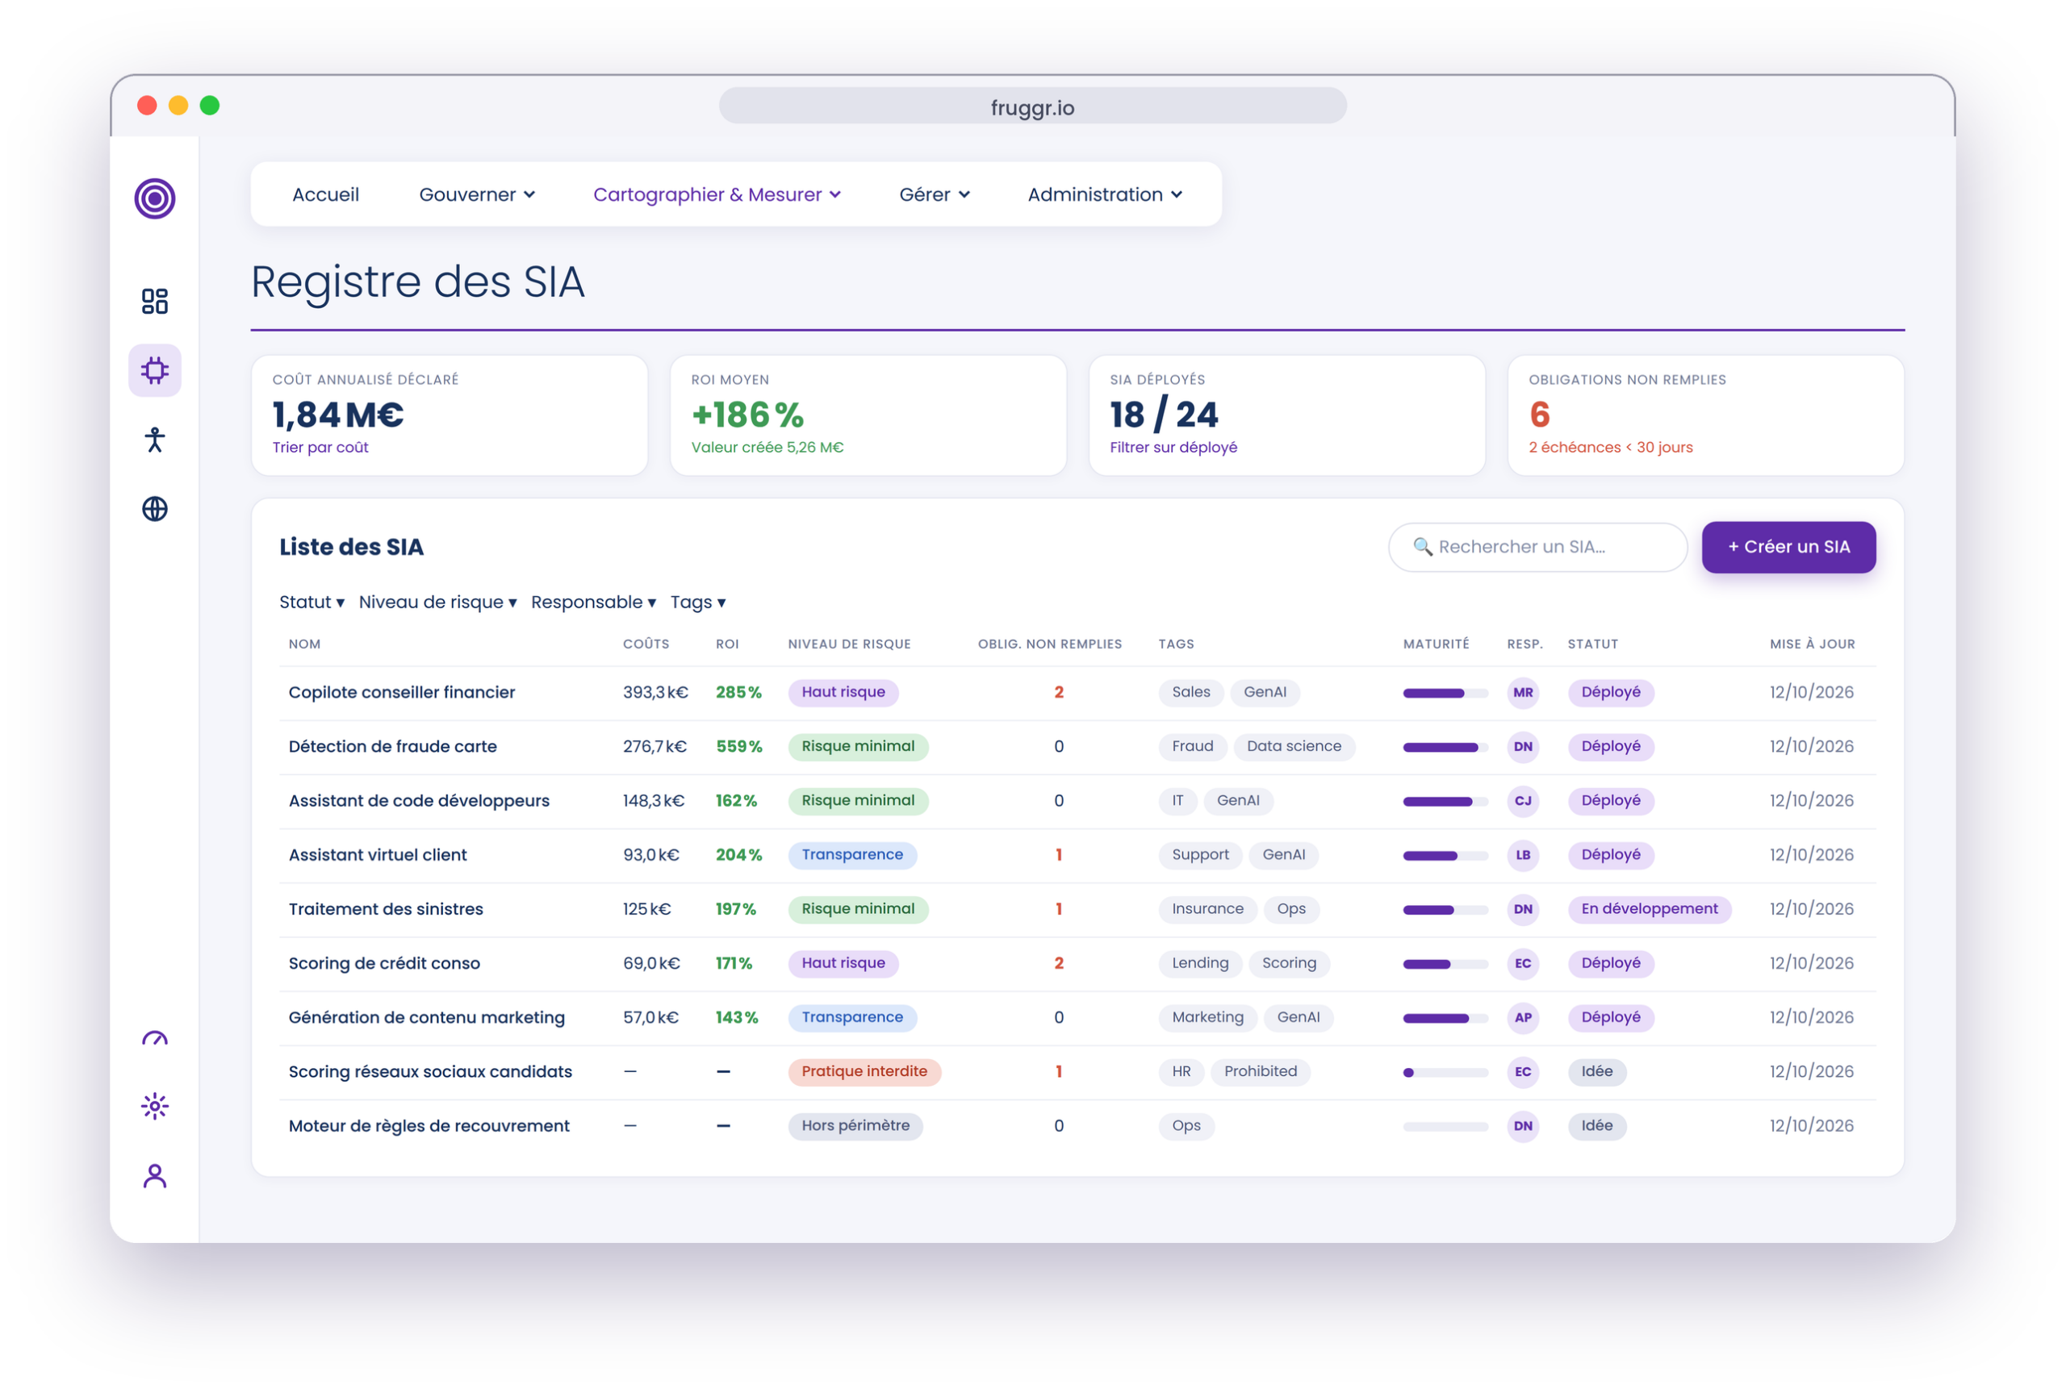Sort by the Maturité column header

point(1437,644)
